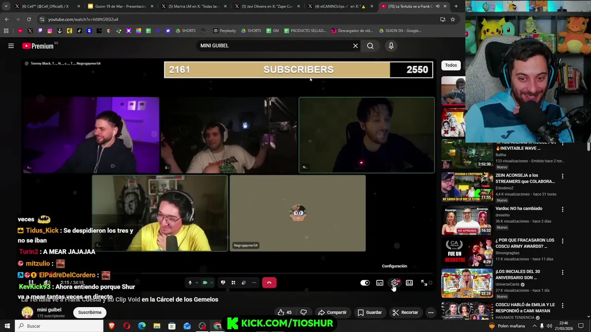Share the video via Compartir
Viewport: 591px width, 332px height.
pyautogui.click(x=332, y=312)
